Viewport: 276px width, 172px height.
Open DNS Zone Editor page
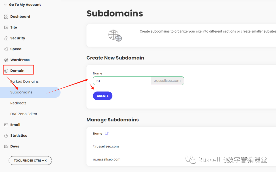tap(24, 114)
